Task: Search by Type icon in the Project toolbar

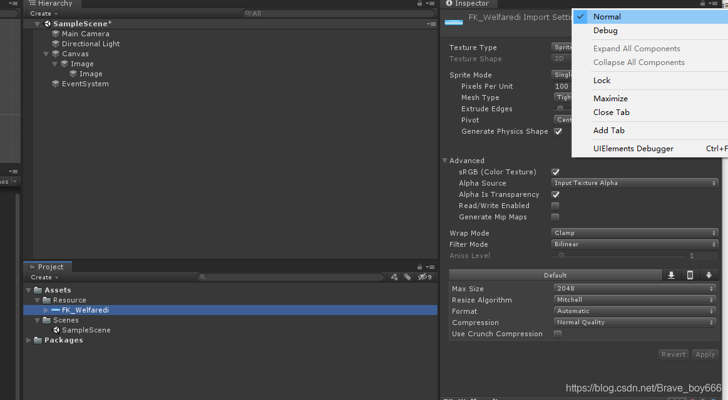Action: click(x=394, y=277)
